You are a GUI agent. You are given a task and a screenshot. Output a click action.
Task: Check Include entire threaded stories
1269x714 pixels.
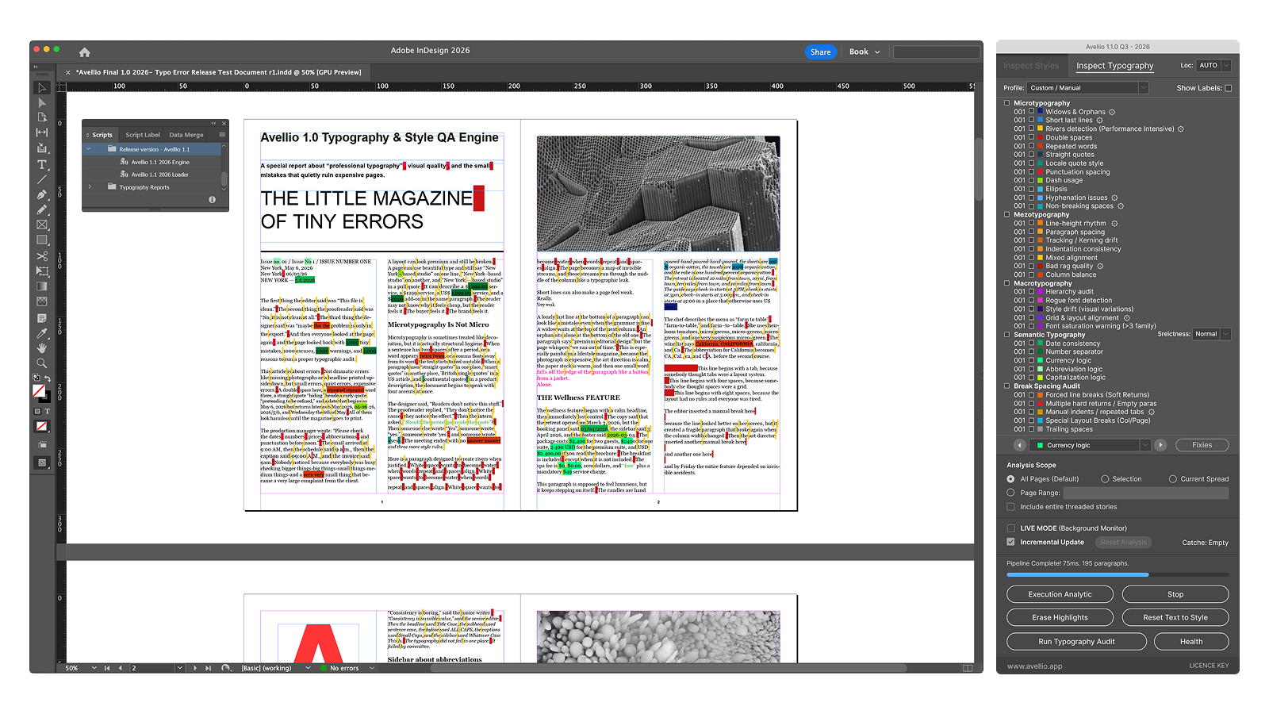tap(1010, 506)
